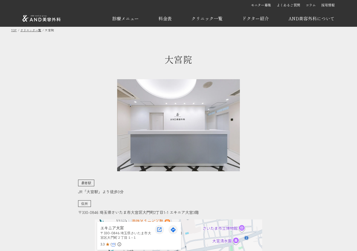Click the 大宮清水園 map marker
This screenshot has height=251, width=357.
(236, 240)
